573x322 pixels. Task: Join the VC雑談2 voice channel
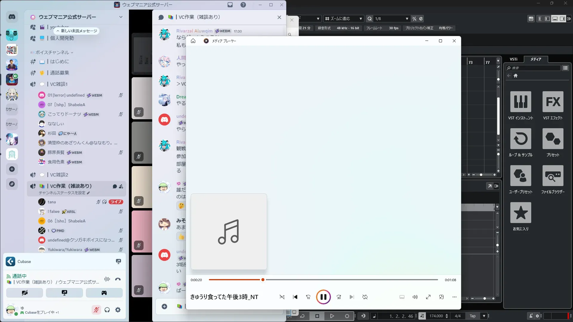[x=59, y=175]
